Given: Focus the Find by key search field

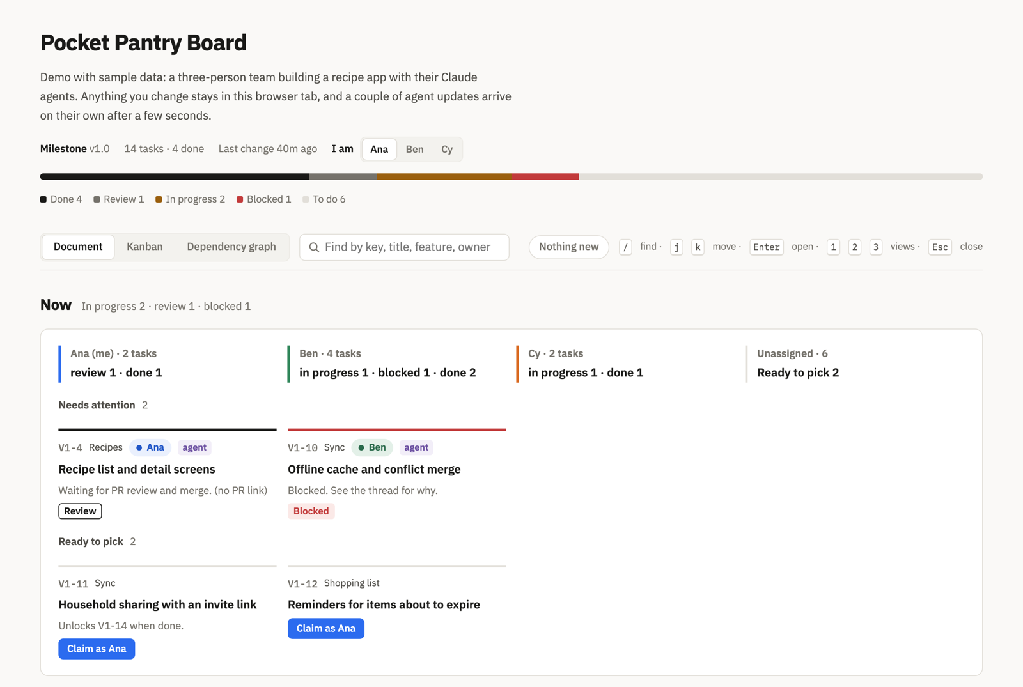Looking at the screenshot, I should (404, 247).
